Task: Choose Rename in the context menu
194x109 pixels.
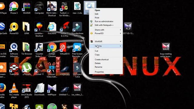Action: click(x=106, y=67)
